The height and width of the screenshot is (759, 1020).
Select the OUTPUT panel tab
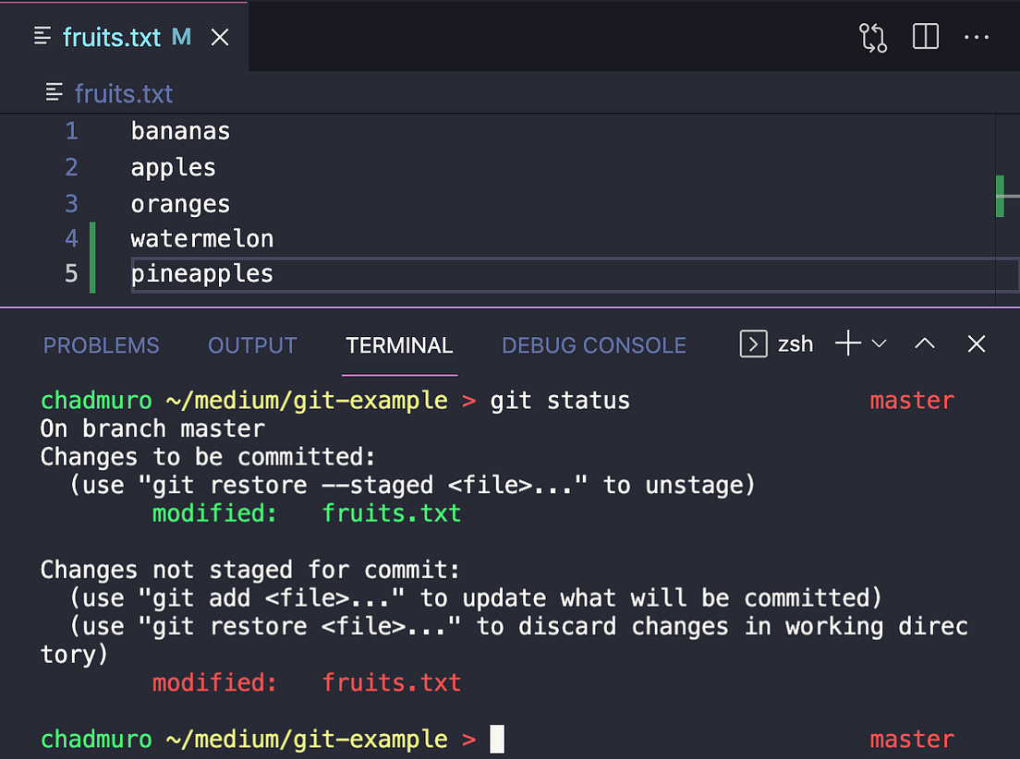coord(252,345)
